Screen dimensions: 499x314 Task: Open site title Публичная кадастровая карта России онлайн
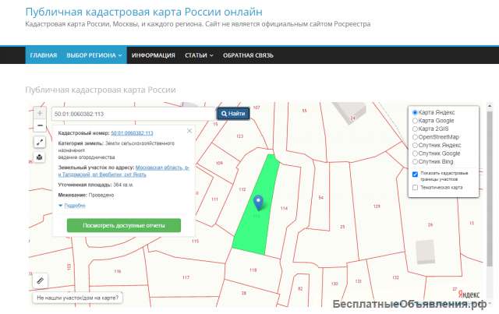(x=143, y=12)
